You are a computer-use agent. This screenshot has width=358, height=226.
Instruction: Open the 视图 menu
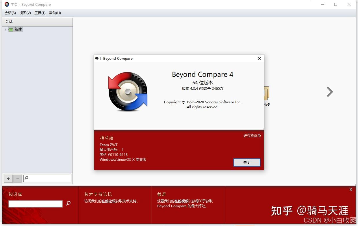pyautogui.click(x=25, y=13)
